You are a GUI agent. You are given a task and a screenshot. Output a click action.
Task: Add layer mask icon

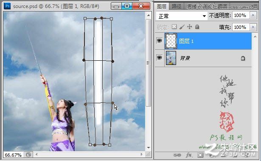tap(200, 155)
